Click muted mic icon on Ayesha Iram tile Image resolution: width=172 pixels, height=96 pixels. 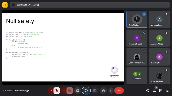coord(166,14)
